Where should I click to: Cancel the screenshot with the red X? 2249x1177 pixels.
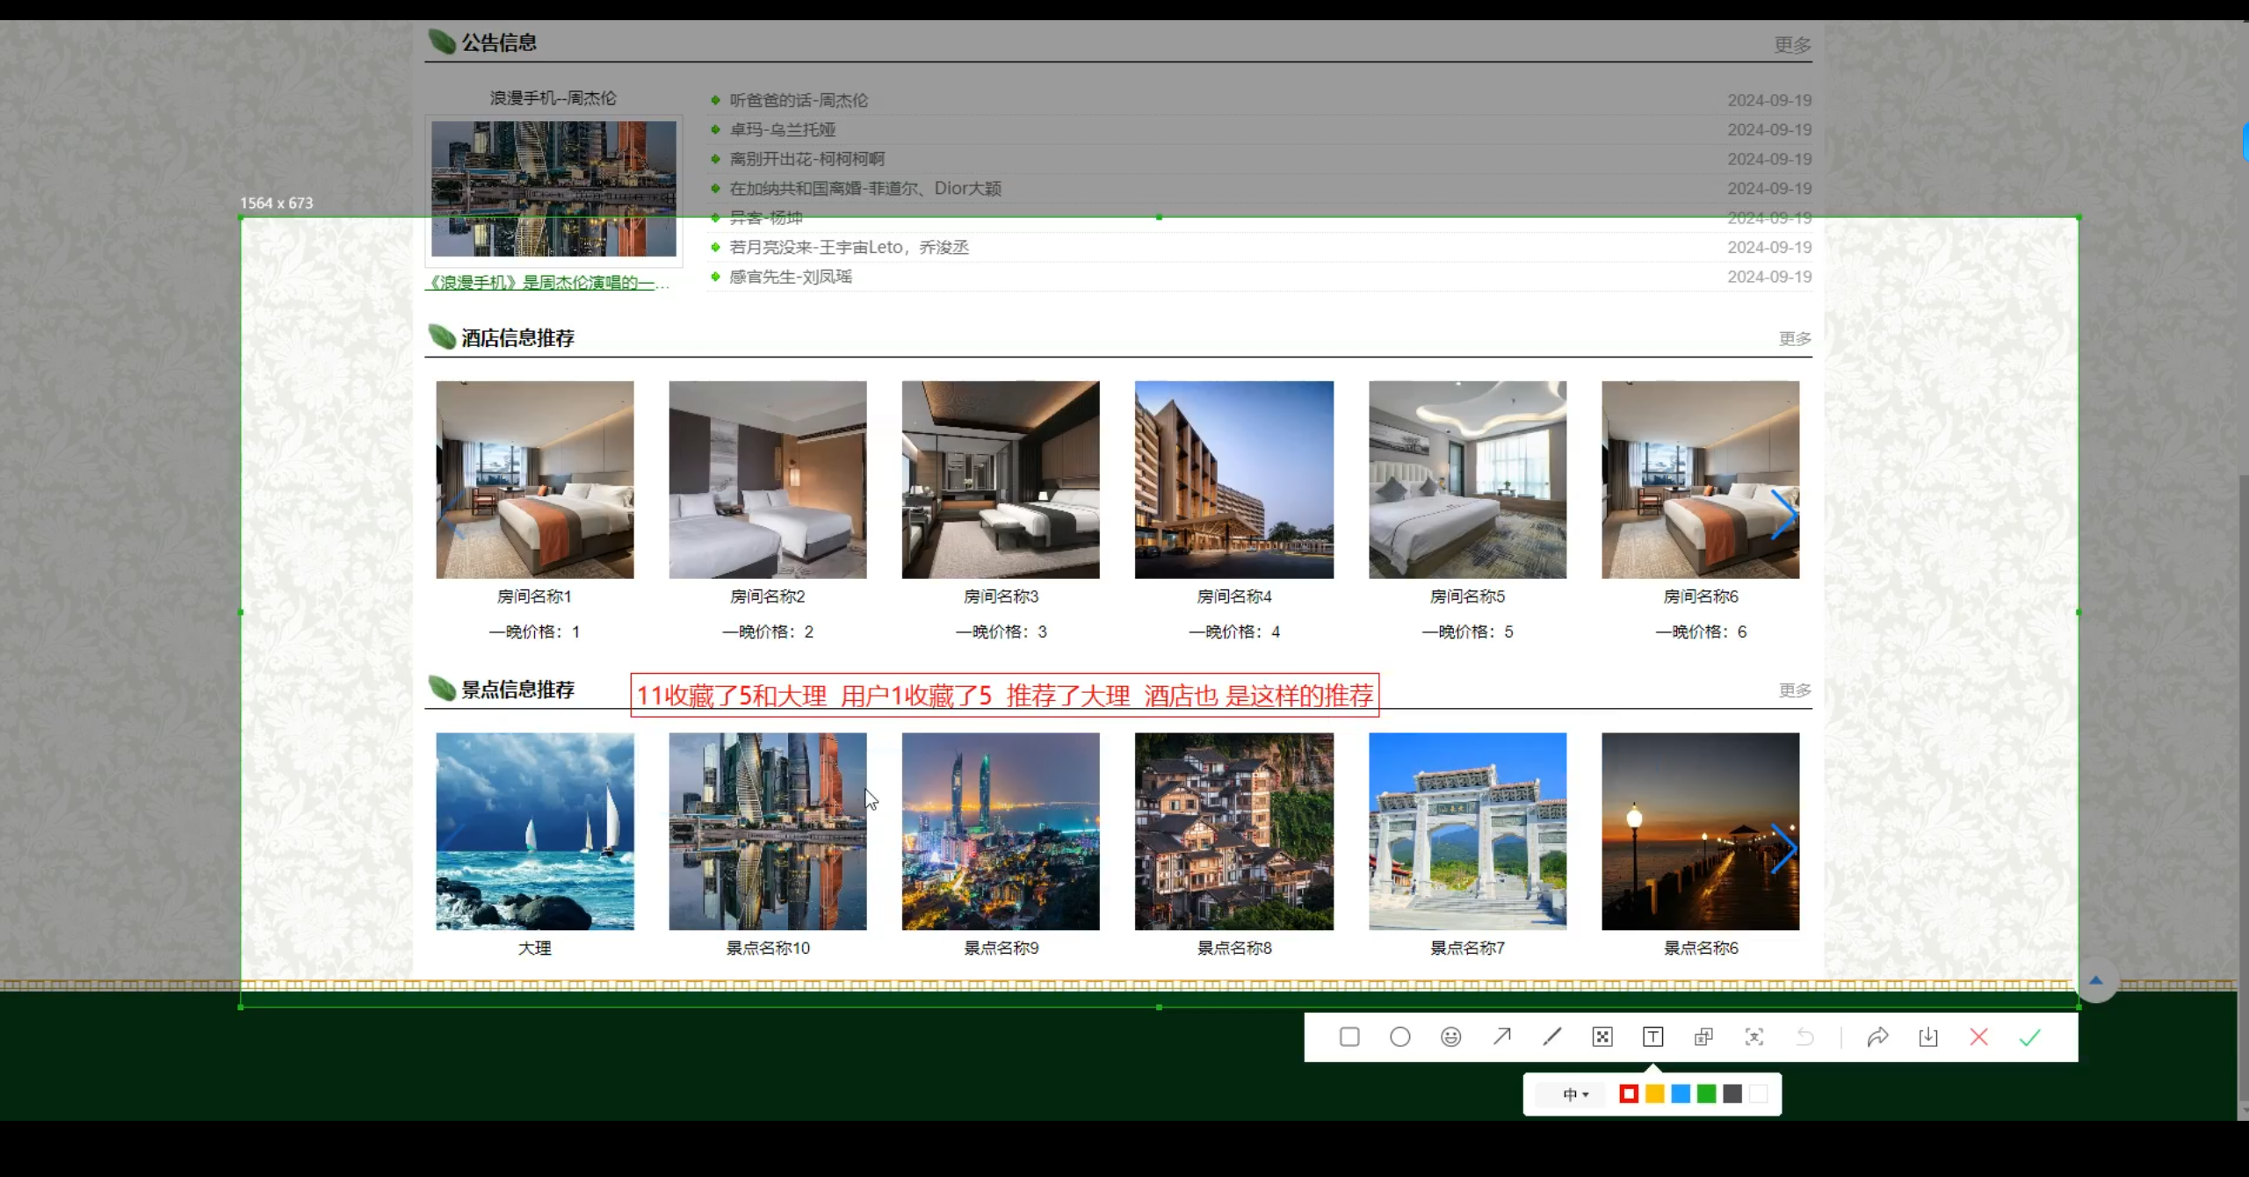1979,1036
